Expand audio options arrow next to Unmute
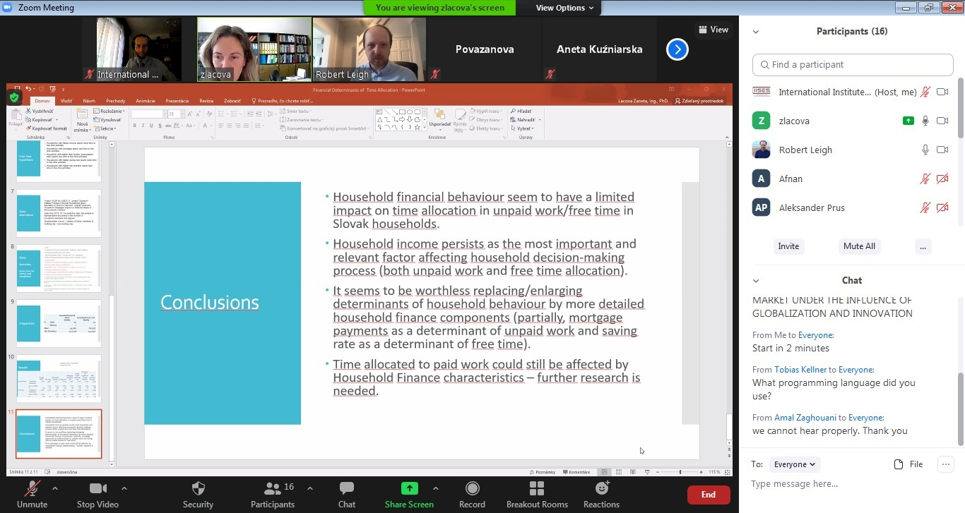 [x=55, y=488]
